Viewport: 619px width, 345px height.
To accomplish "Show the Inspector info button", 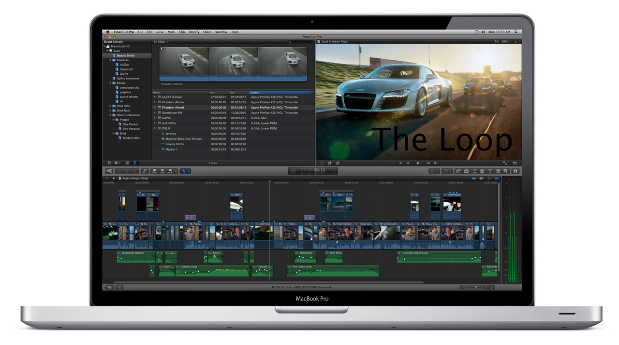I will click(516, 171).
